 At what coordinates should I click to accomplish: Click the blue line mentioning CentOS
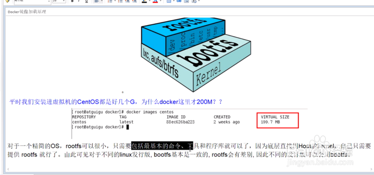coord(116,102)
